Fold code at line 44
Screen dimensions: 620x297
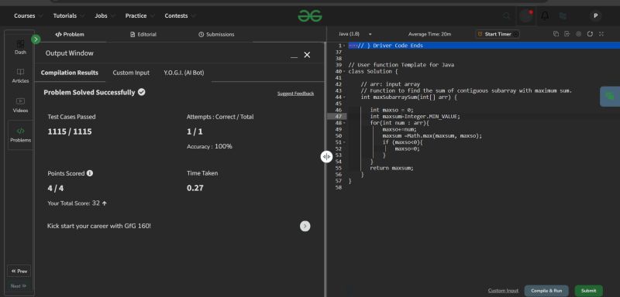pyautogui.click(x=344, y=97)
